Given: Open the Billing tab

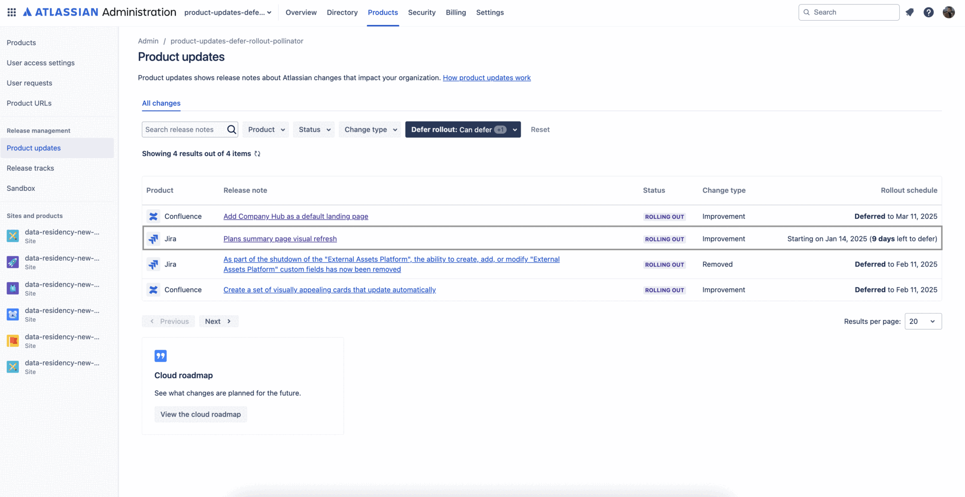Looking at the screenshot, I should coord(456,12).
